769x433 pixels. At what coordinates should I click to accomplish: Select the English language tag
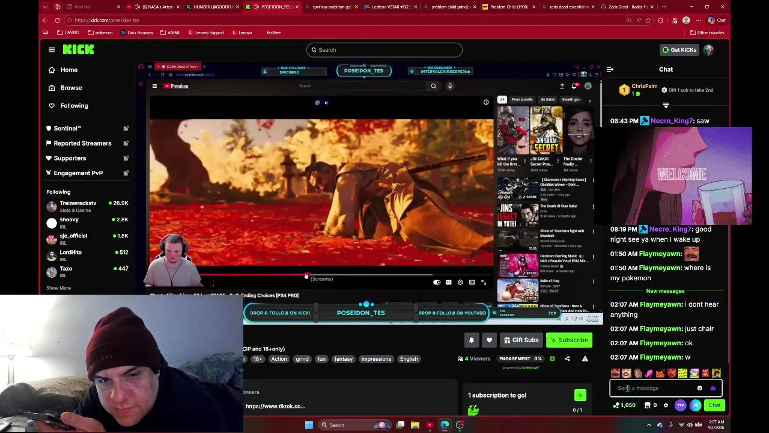(x=409, y=359)
